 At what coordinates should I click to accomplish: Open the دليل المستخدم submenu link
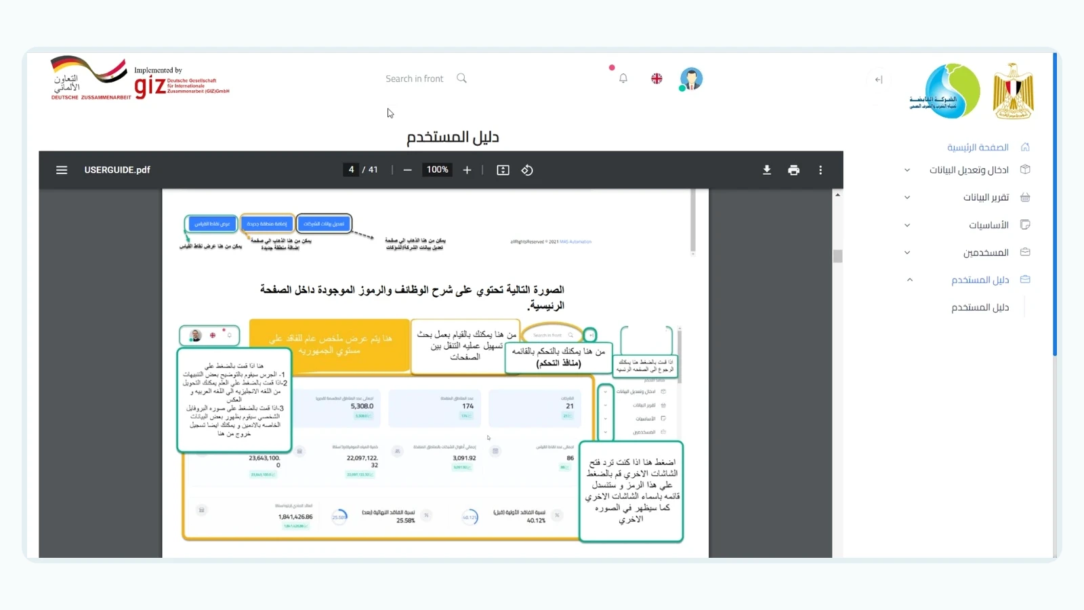[x=980, y=308]
